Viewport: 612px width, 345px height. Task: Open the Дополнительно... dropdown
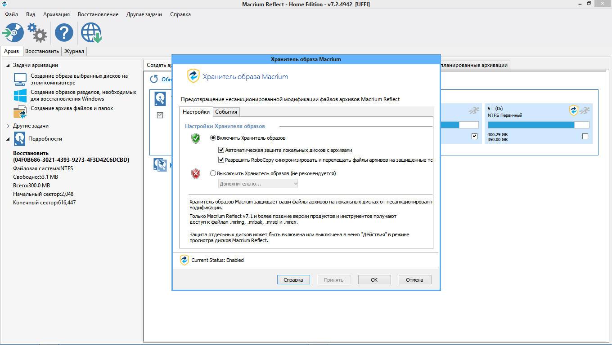258,184
